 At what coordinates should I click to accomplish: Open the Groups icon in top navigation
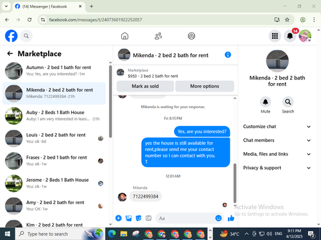pos(191,36)
